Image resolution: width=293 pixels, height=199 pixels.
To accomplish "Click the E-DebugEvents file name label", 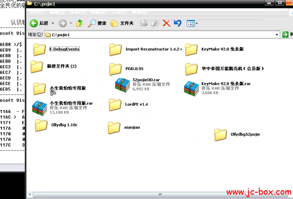I will [x=64, y=49].
